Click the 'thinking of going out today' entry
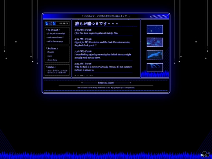This screenshot has height=159, width=212. (102, 56)
